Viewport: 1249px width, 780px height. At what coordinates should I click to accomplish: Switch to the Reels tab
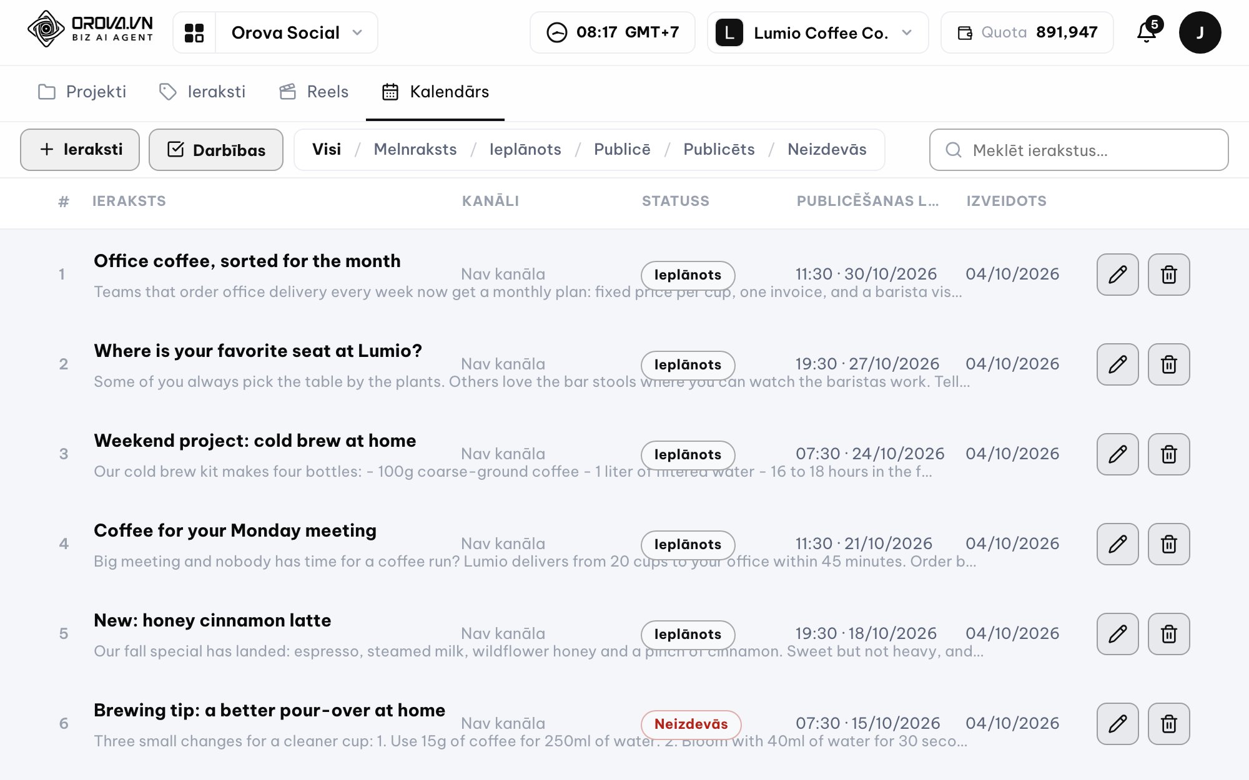tap(313, 92)
